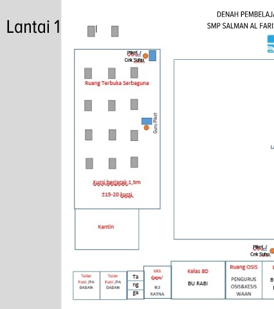Image resolution: width=274 pixels, height=309 pixels.
Task: Select the Kantin room box
Action: click(x=107, y=229)
